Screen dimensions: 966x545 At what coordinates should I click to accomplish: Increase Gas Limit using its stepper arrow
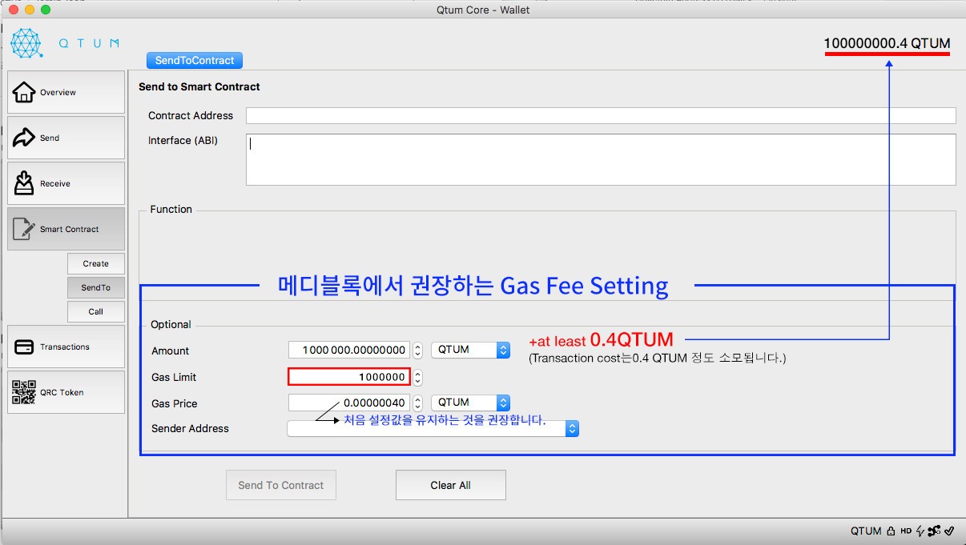pos(417,372)
